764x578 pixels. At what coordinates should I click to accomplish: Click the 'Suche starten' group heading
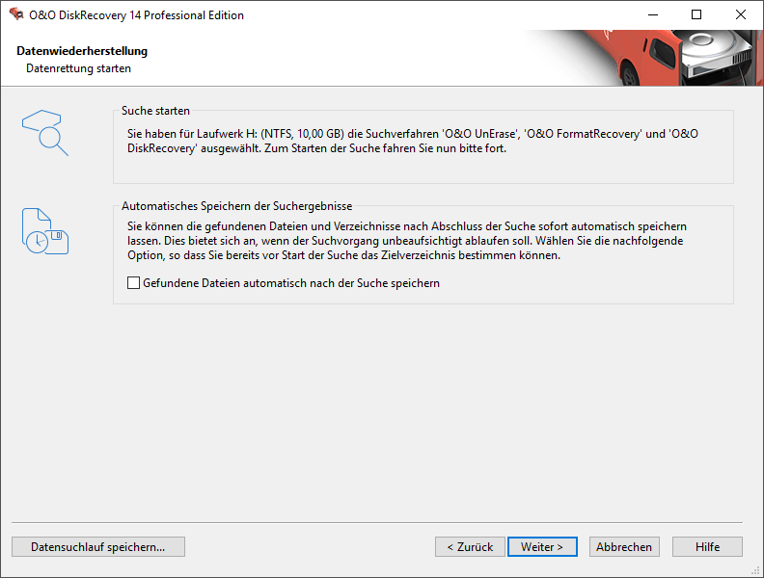(155, 111)
